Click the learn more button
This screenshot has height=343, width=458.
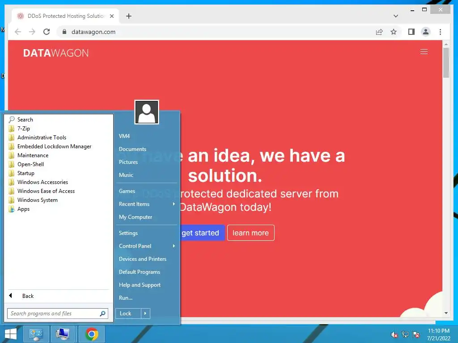tap(250, 233)
